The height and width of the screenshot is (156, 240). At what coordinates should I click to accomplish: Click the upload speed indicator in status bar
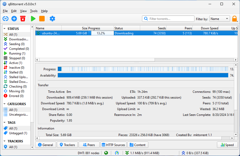coord(195,153)
